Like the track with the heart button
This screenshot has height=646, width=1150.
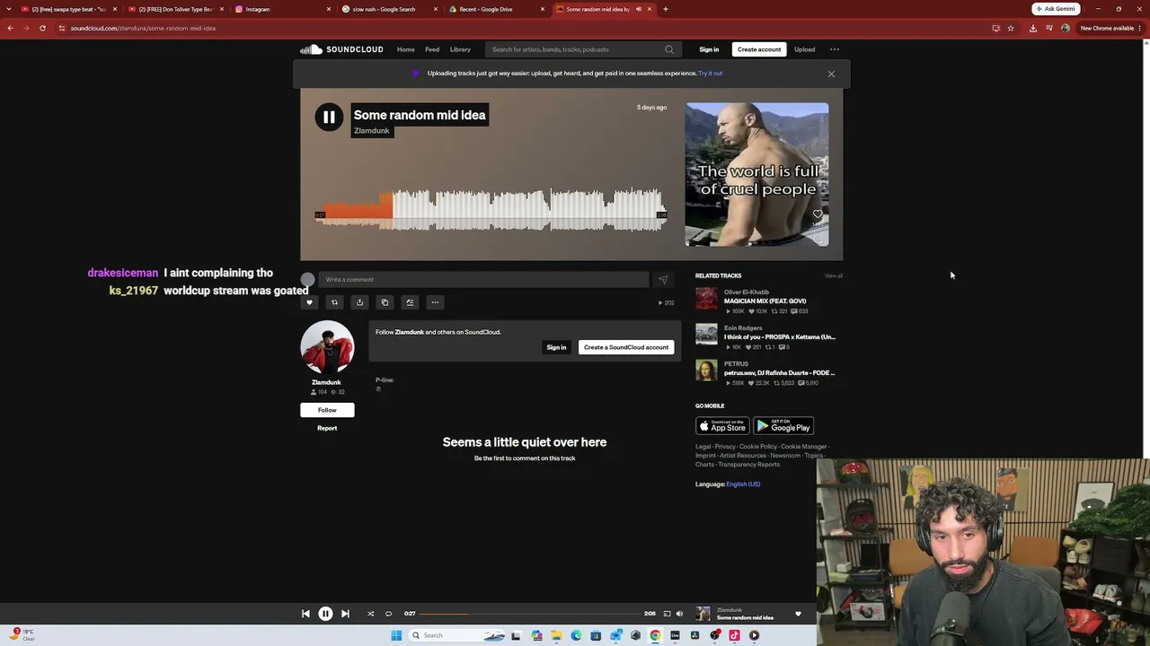coord(310,302)
